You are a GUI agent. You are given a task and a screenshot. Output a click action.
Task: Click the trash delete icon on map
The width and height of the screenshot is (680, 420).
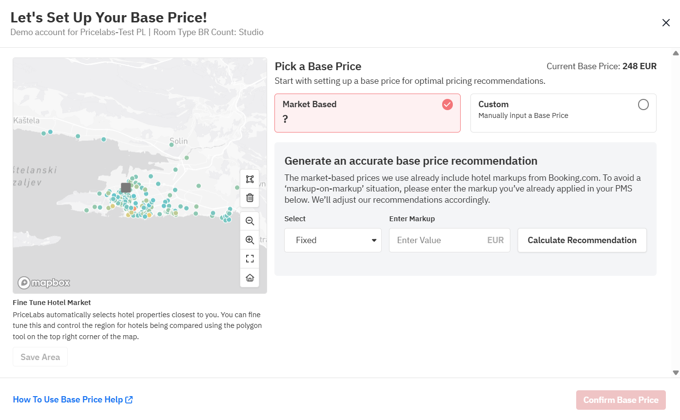[x=250, y=198]
